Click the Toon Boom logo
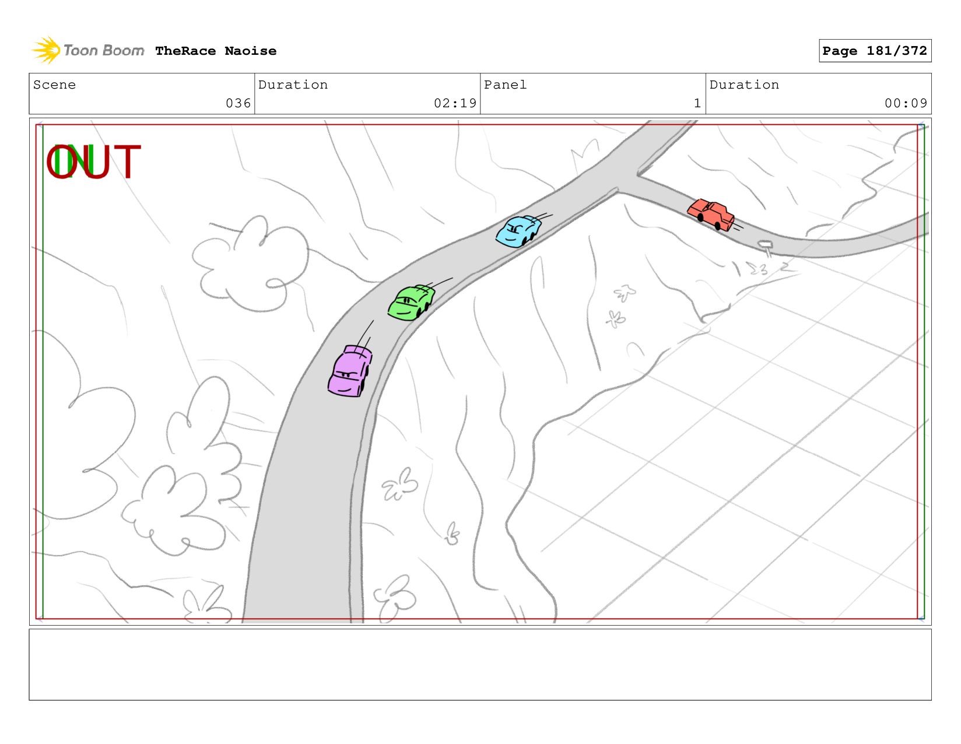Image resolution: width=961 pixels, height=744 pixels. point(88,51)
